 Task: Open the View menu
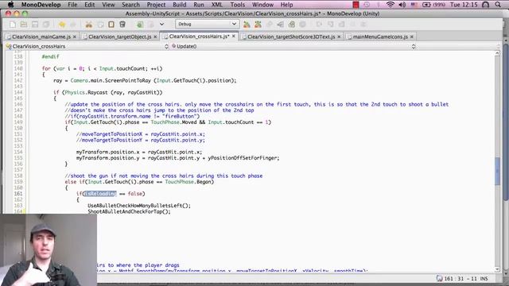pyautogui.click(x=108, y=5)
